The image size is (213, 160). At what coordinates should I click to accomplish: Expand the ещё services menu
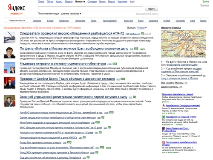click(132, 2)
